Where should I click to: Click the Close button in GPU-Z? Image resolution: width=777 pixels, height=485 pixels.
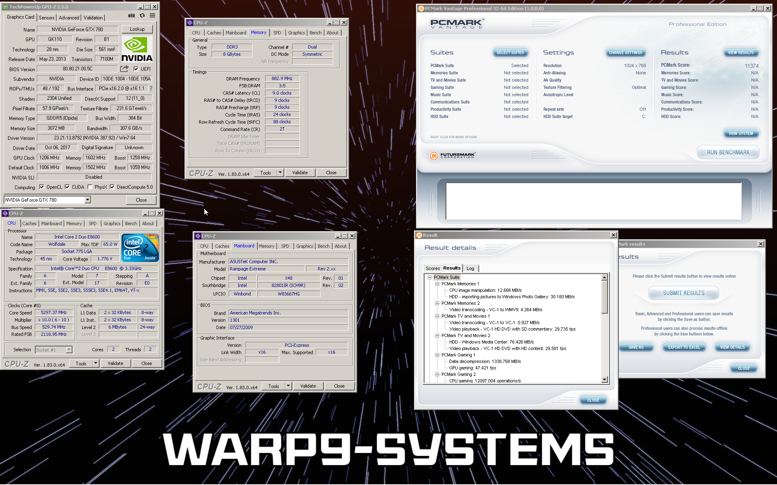[x=141, y=200]
